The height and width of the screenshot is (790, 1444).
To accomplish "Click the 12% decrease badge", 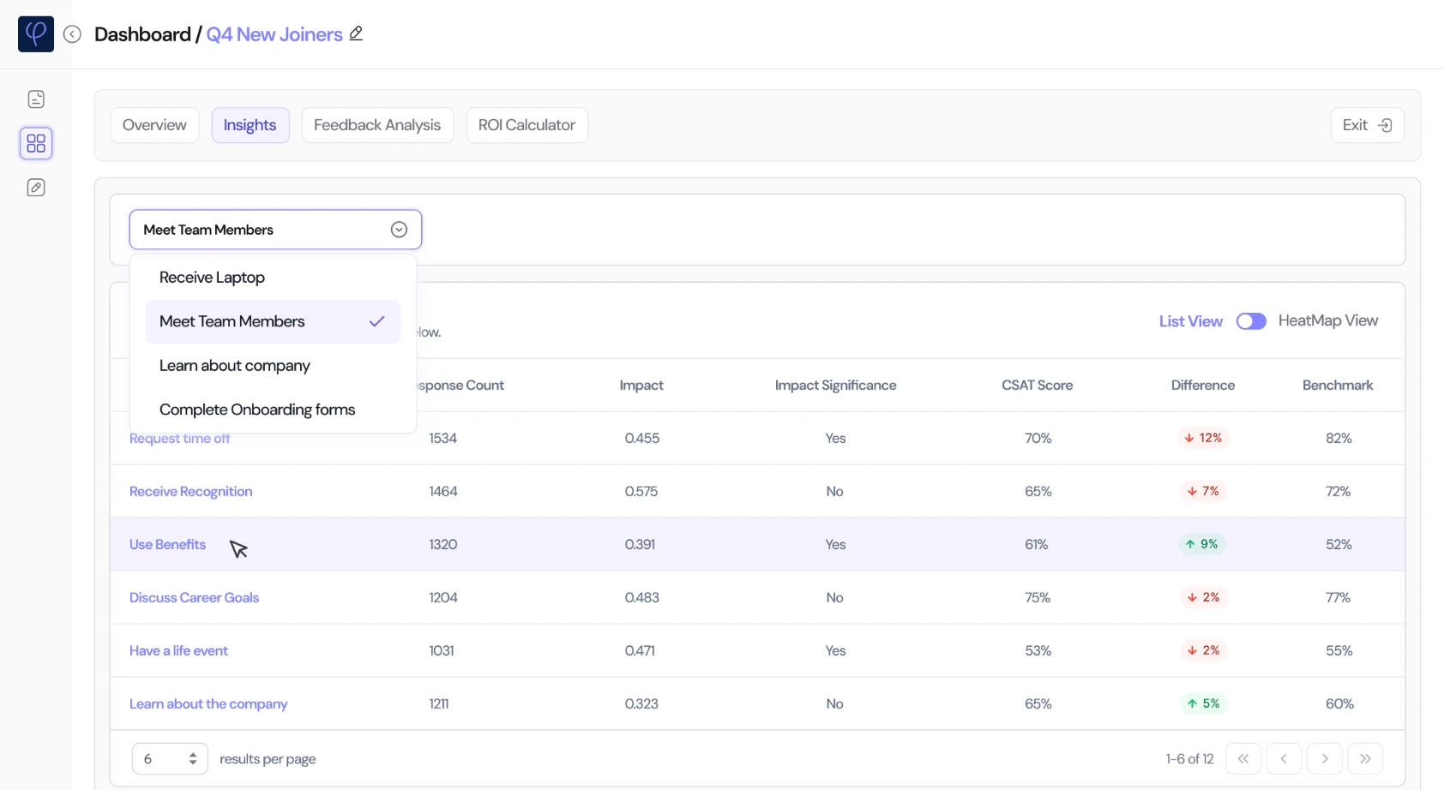I will pos(1203,438).
